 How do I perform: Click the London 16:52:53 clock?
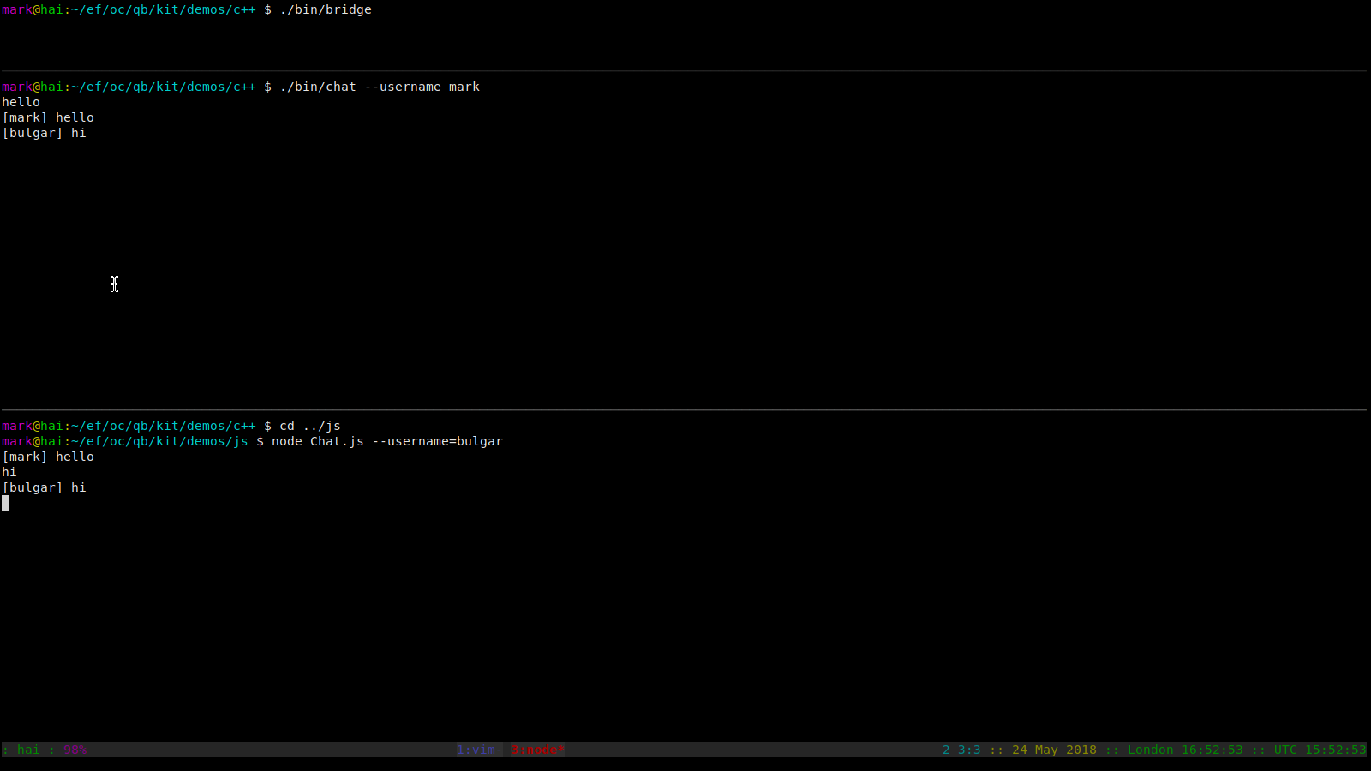pyautogui.click(x=1185, y=750)
